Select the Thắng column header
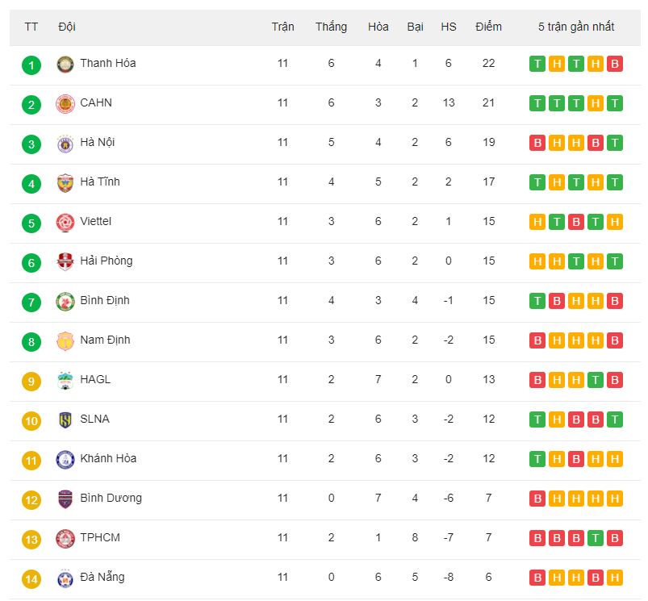Image resolution: width=648 pixels, height=601 pixels. 331,27
